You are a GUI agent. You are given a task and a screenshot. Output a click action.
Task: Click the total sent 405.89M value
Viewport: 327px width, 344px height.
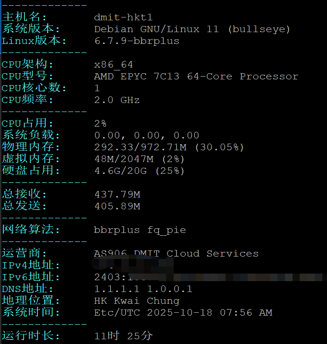click(117, 206)
